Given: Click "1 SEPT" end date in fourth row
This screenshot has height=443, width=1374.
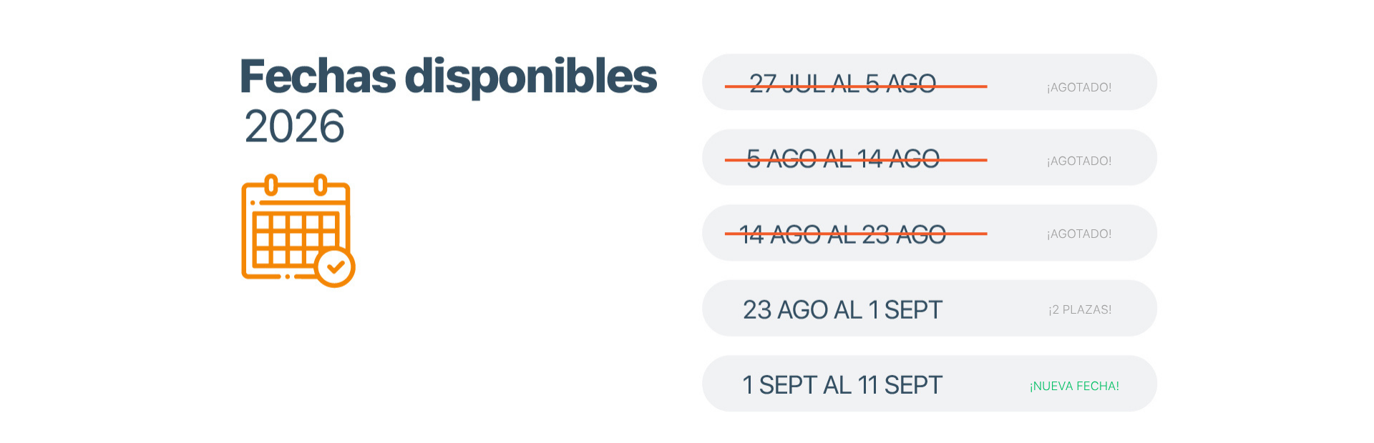Looking at the screenshot, I should [x=905, y=310].
